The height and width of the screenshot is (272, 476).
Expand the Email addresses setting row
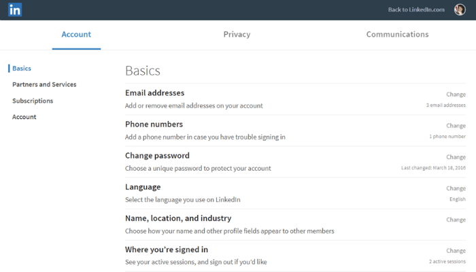tap(295, 99)
